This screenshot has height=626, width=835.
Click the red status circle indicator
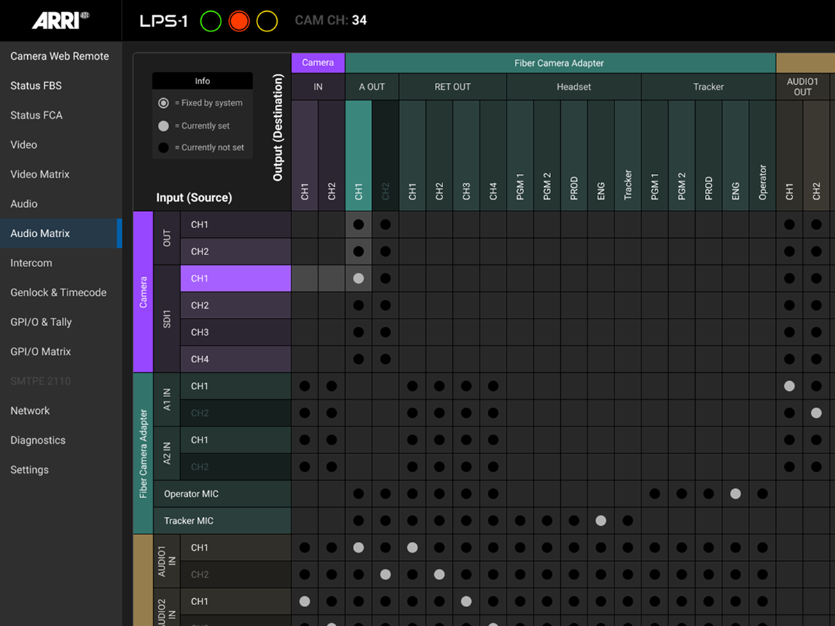[x=239, y=21]
